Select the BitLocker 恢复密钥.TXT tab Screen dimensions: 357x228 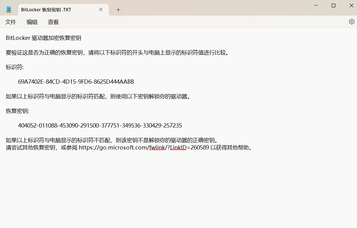[x=64, y=9]
